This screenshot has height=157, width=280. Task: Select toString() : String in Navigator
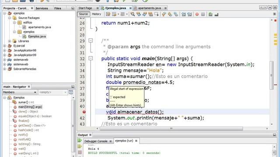point(29,144)
